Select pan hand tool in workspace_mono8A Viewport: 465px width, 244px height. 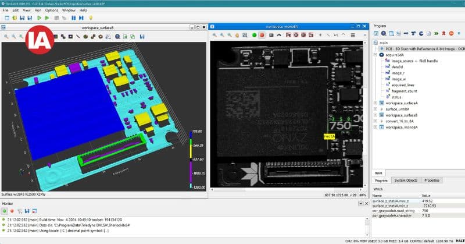click(237, 35)
